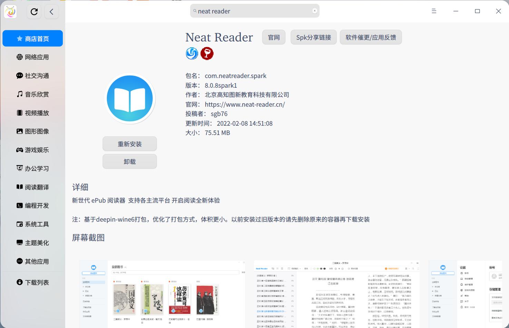Refresh the page with the reload icon
Screen dimensions: 509x328
pyautogui.click(x=34, y=11)
